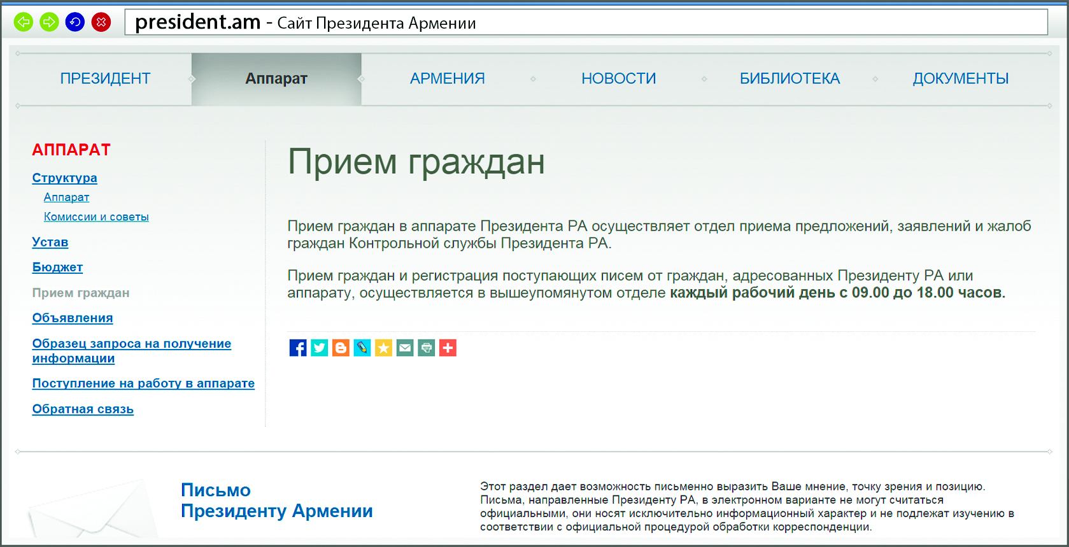
Task: Reload page with blue refresh icon
Action: (75, 22)
